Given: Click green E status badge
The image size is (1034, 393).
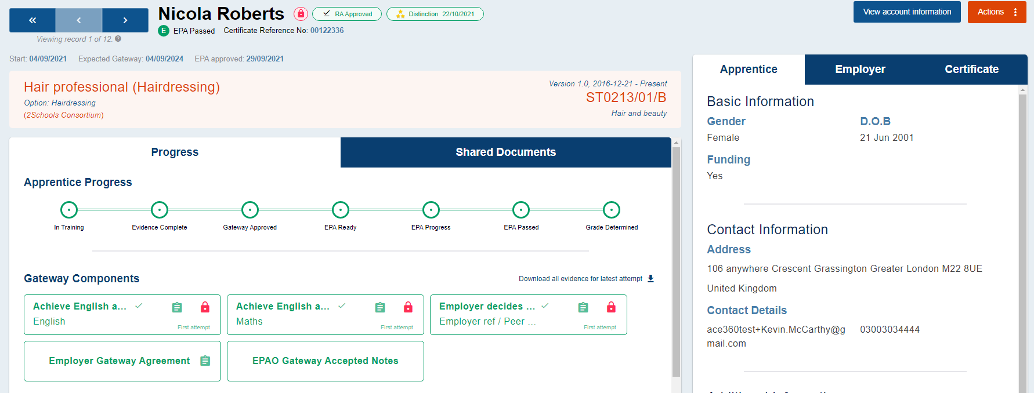Looking at the screenshot, I should pyautogui.click(x=164, y=31).
